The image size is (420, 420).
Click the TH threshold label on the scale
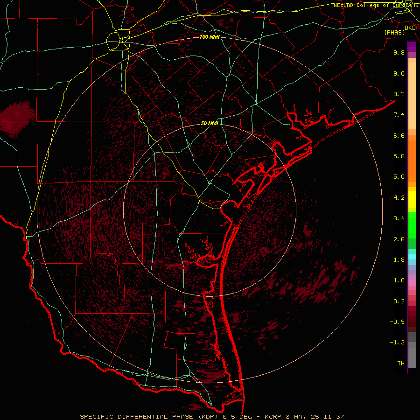click(401, 364)
